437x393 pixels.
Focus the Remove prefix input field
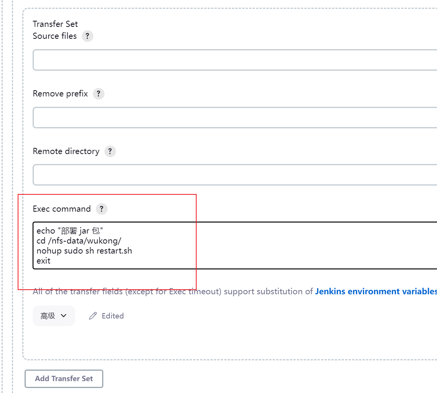point(234,118)
